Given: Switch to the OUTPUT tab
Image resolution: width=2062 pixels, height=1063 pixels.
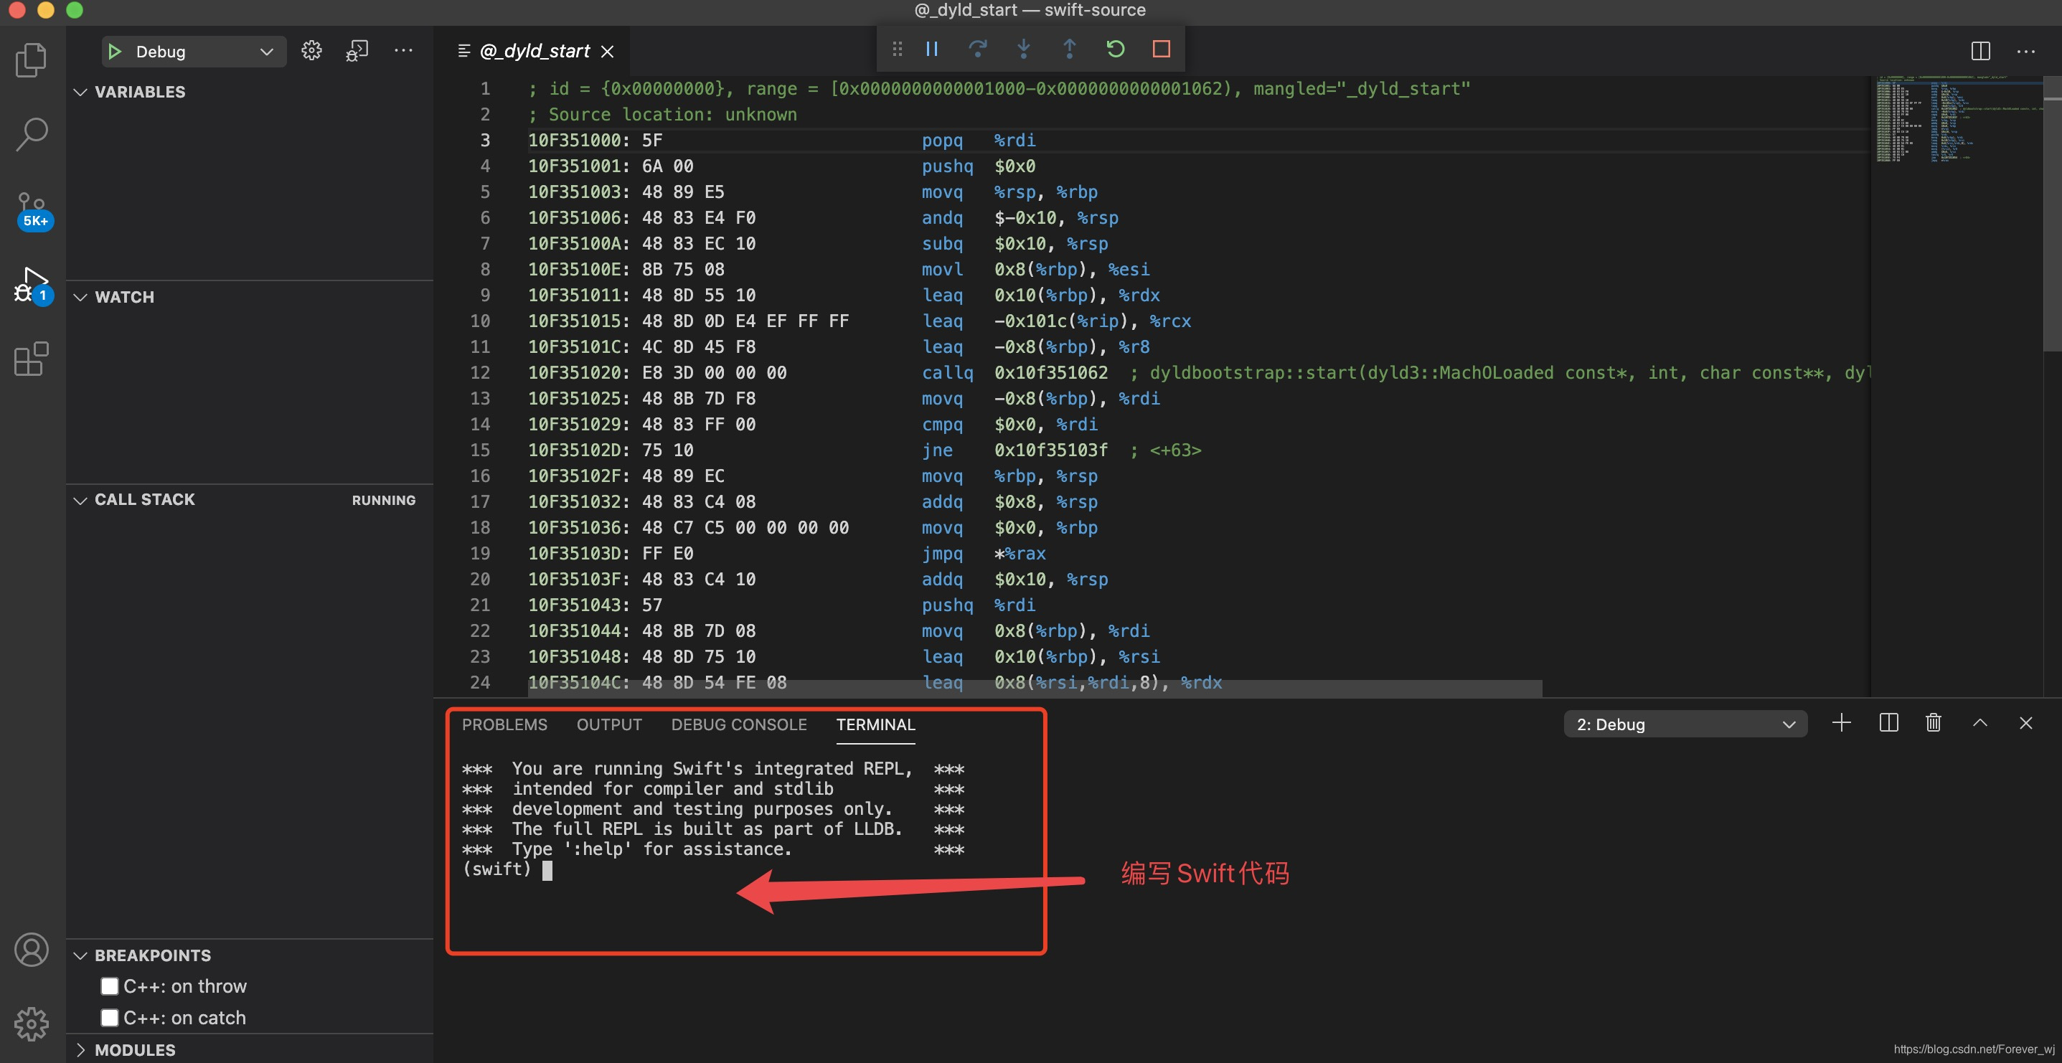Looking at the screenshot, I should [609, 724].
